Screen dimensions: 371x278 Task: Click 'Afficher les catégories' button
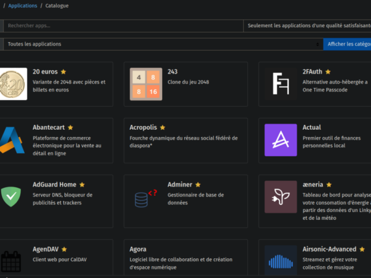click(x=348, y=44)
